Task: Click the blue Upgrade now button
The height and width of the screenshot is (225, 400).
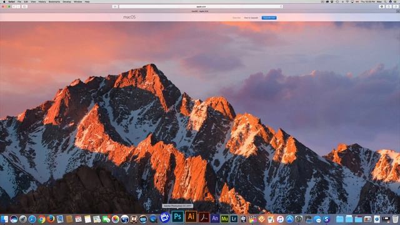Action: pyautogui.click(x=269, y=17)
